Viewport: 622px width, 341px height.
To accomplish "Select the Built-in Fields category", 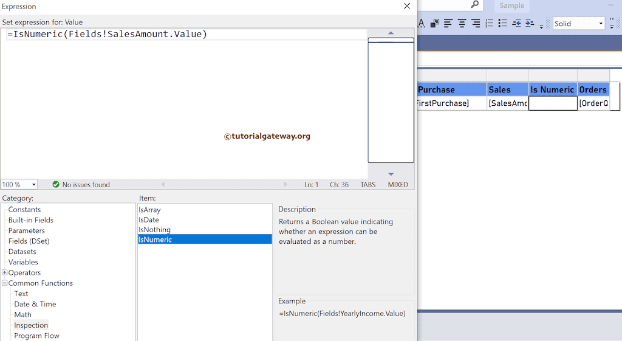I will [x=30, y=220].
